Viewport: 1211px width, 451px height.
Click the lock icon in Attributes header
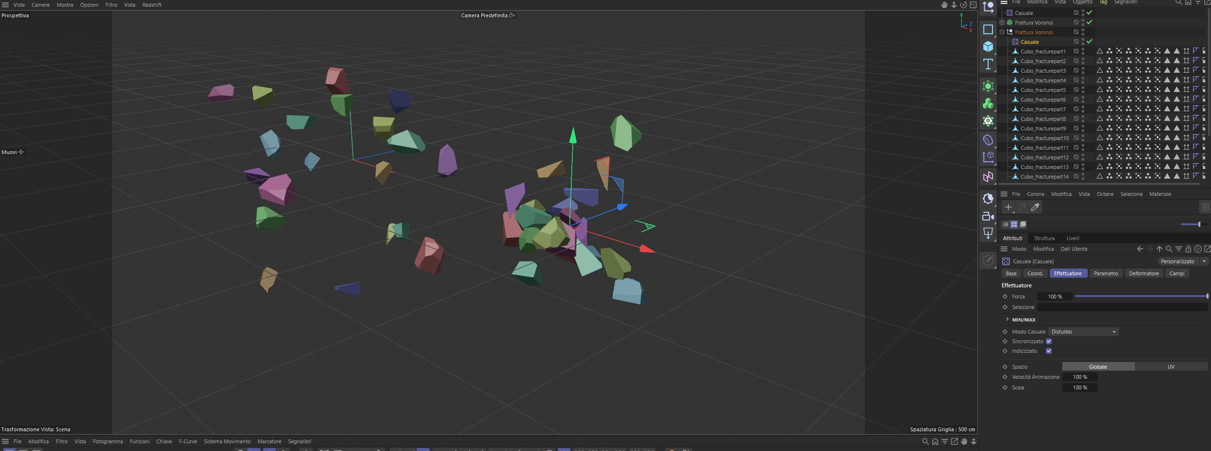tap(1188, 249)
